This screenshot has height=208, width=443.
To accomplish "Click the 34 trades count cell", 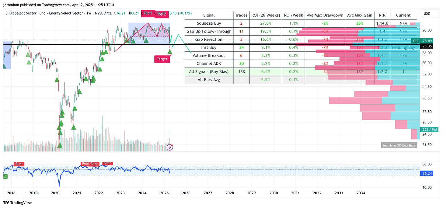I will tap(241, 47).
